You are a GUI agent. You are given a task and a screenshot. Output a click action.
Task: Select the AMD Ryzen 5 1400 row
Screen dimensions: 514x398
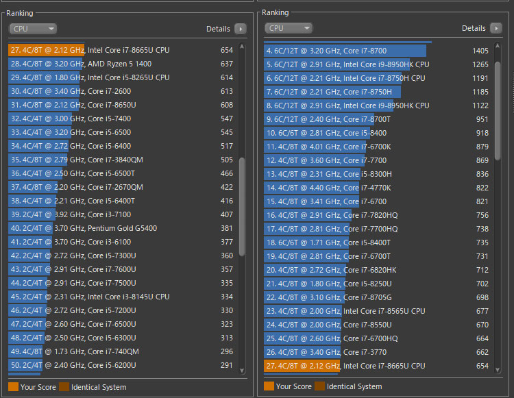coord(122,64)
